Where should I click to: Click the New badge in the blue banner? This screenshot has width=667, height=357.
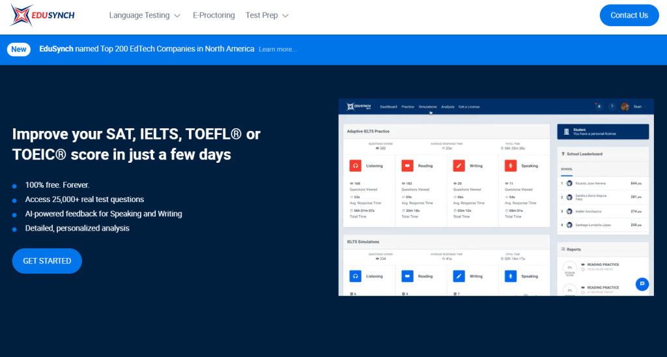(x=19, y=50)
